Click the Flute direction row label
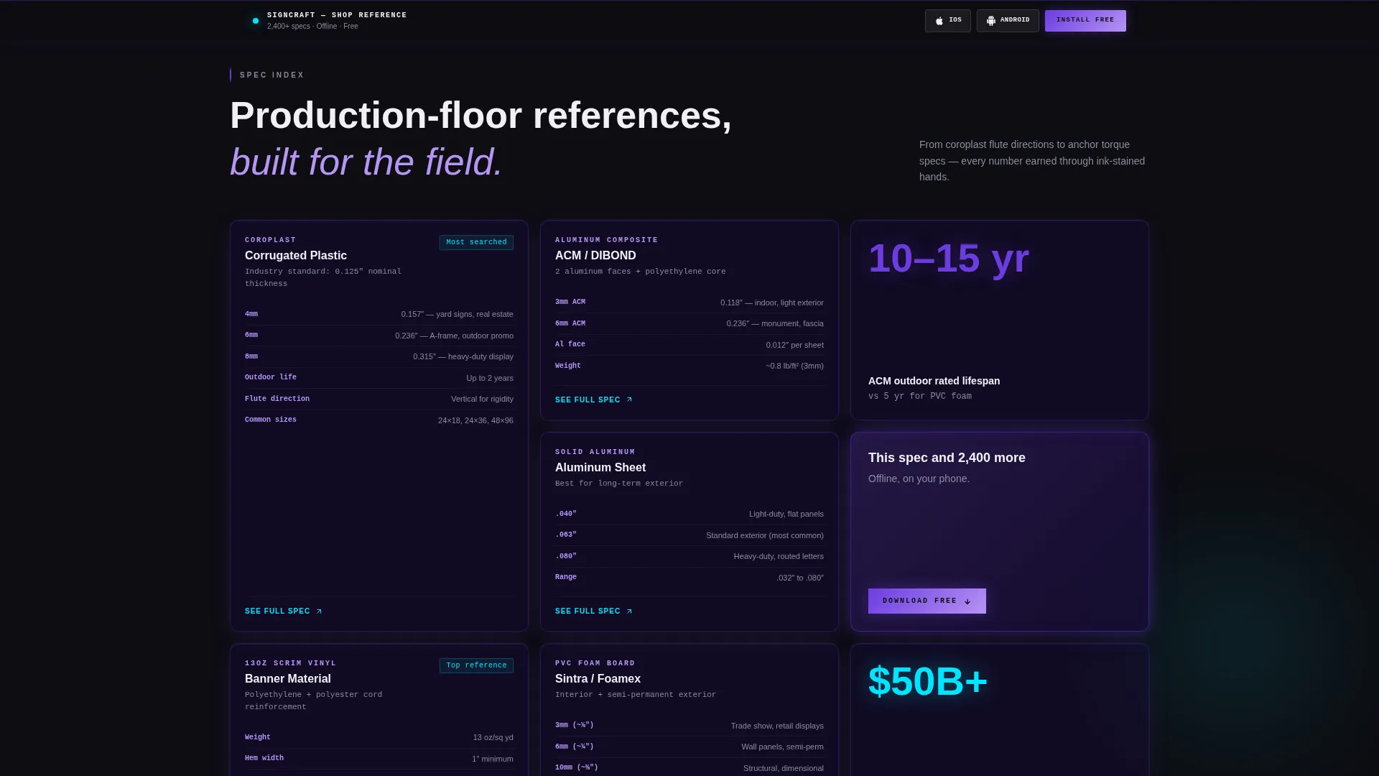Image resolution: width=1379 pixels, height=776 pixels. (x=277, y=399)
